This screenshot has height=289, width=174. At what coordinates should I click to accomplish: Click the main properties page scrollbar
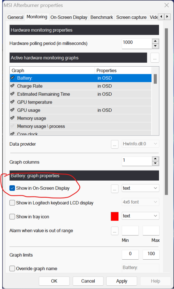coord(166,111)
